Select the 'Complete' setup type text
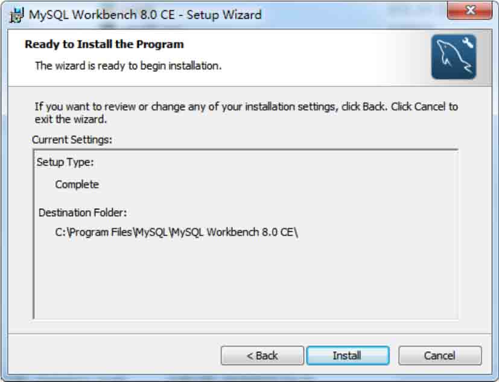This screenshot has width=499, height=382. point(77,185)
